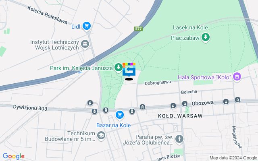258x161 pixels.
Task: Select the KOŁO, WARSAW district label
Action: tap(180, 116)
